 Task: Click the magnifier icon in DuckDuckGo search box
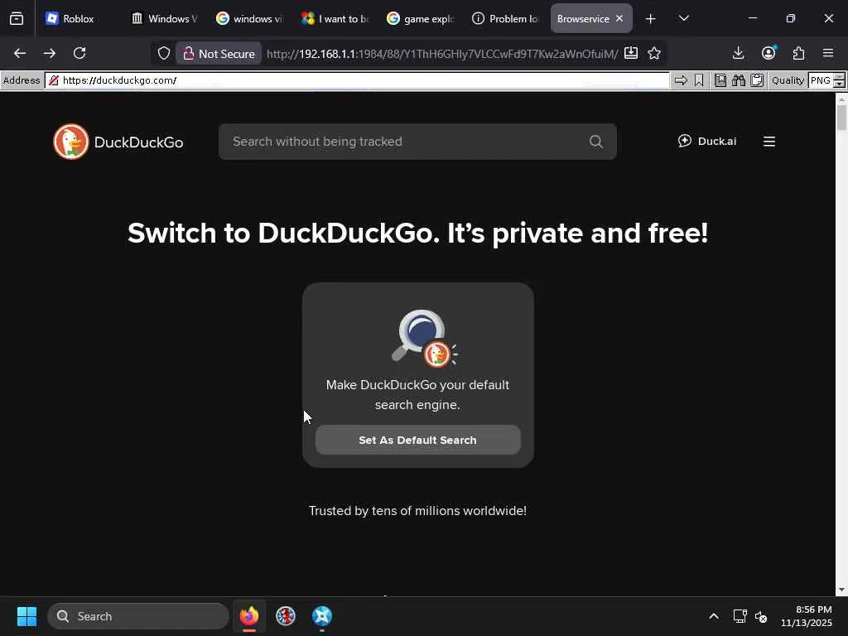(596, 142)
